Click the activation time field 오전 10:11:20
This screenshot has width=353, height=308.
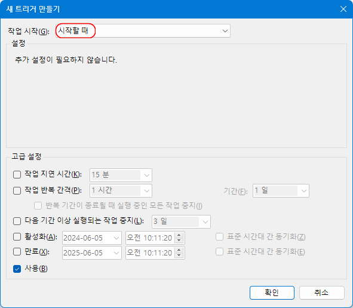(x=150, y=238)
